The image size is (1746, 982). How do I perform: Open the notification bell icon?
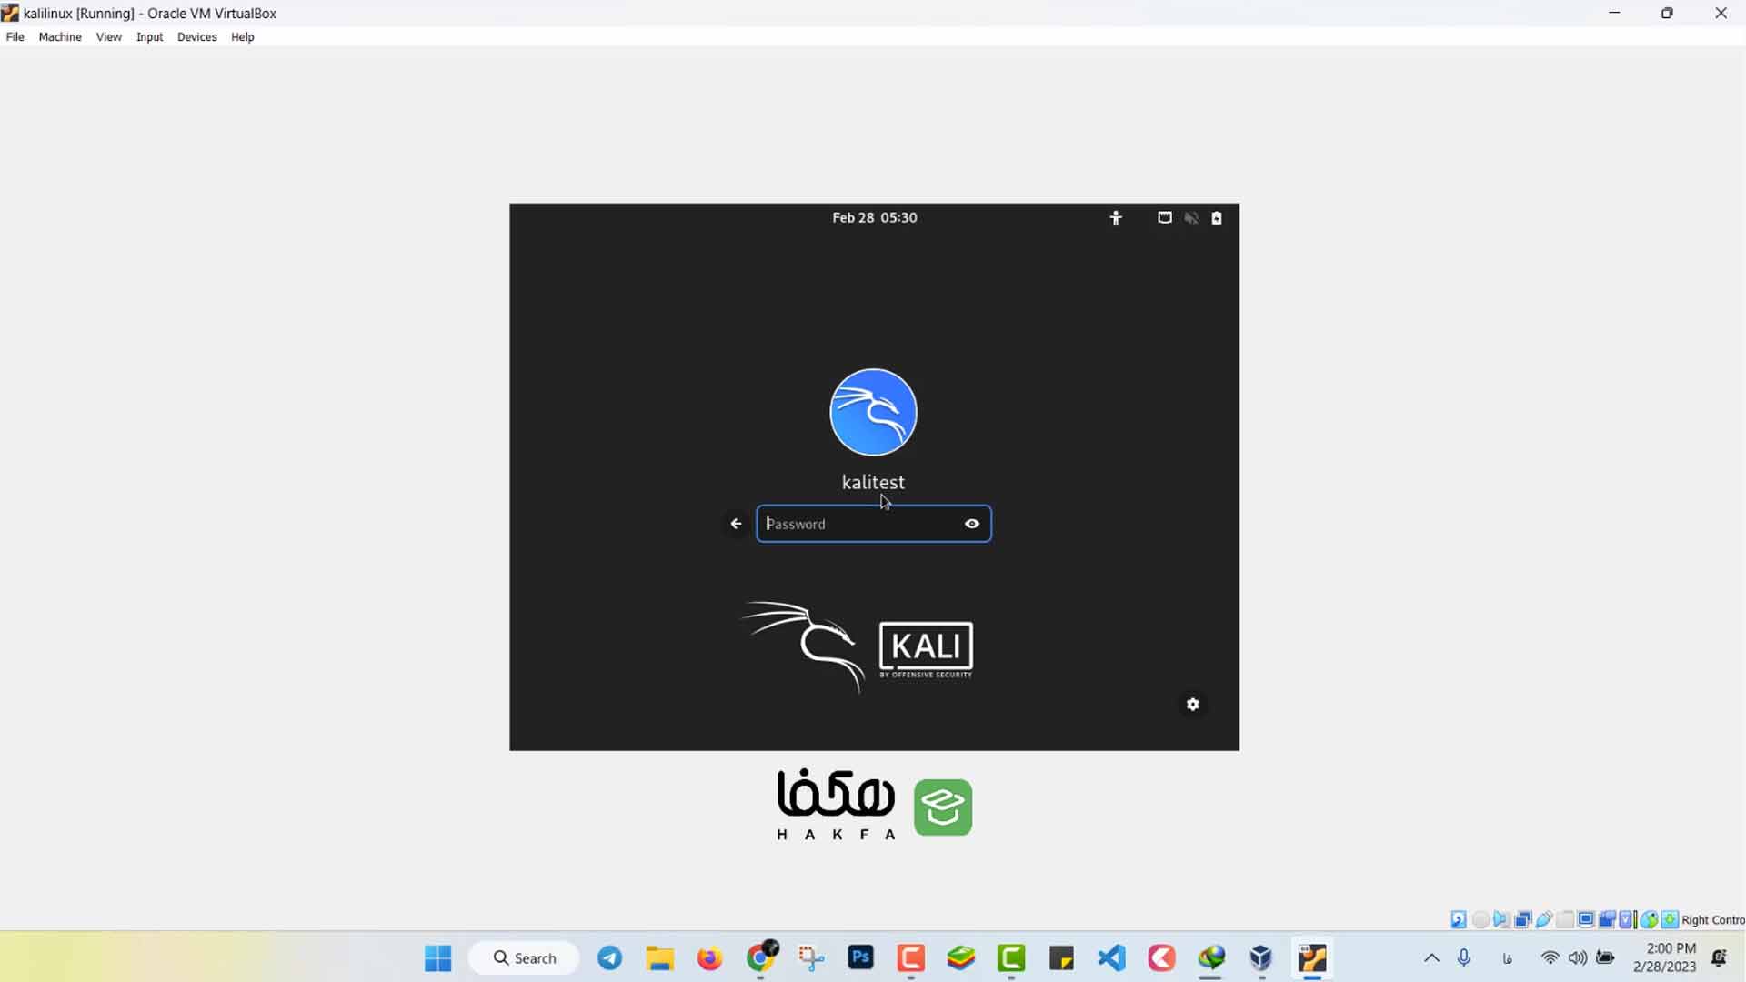[x=1720, y=957]
